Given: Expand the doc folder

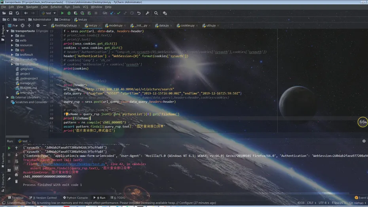Looking at the screenshot, I should [12, 36].
